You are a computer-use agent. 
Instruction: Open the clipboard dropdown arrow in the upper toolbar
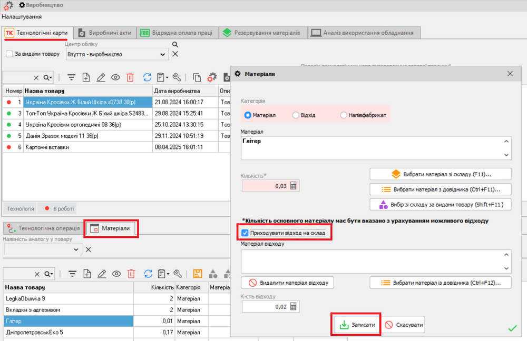167,78
